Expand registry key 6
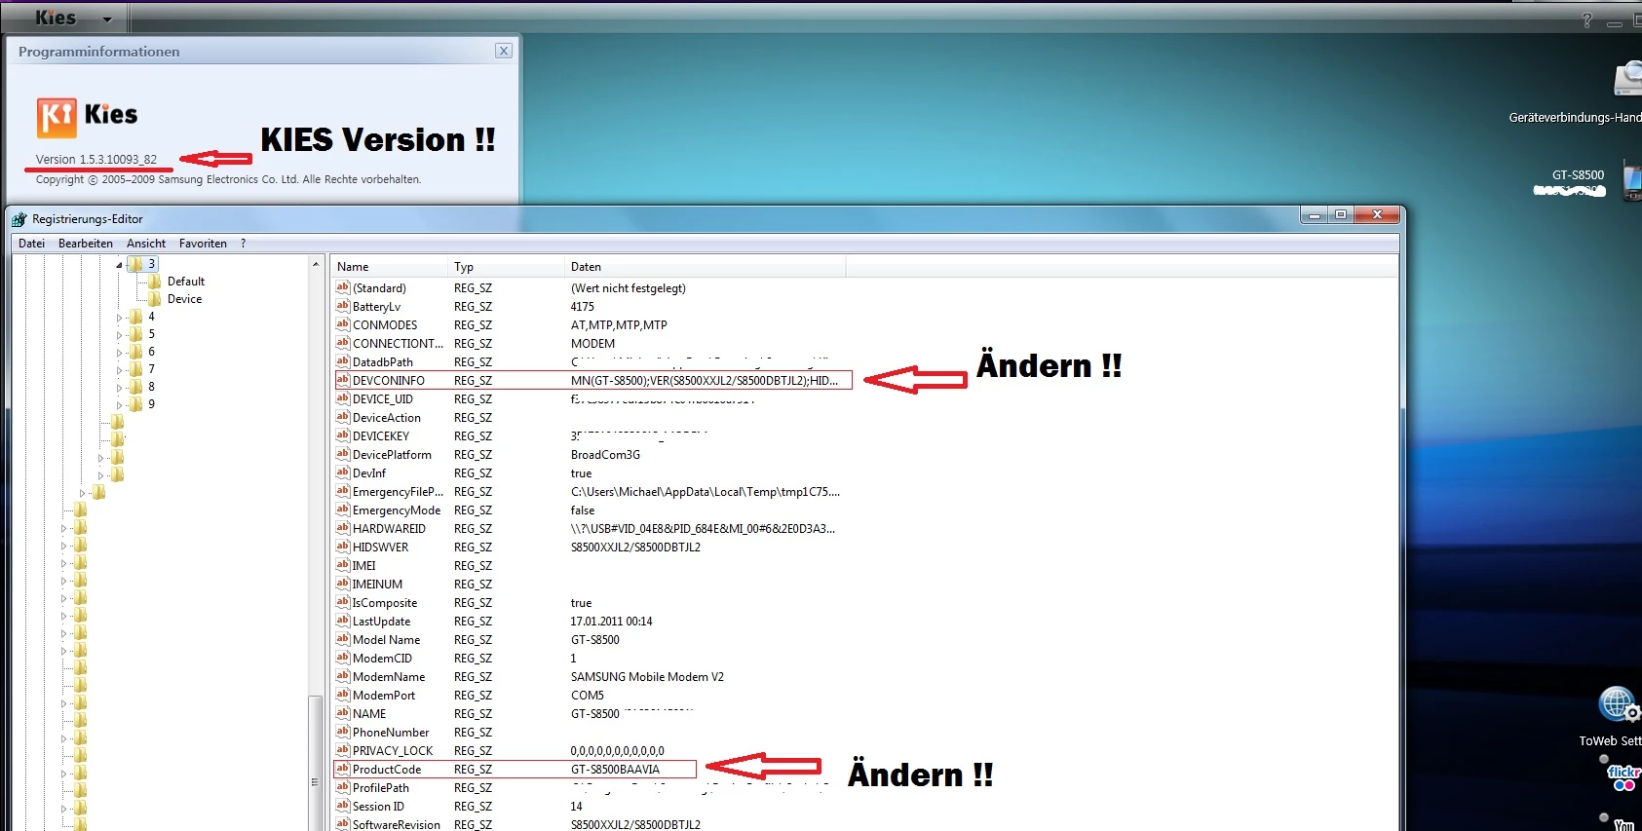 [119, 353]
